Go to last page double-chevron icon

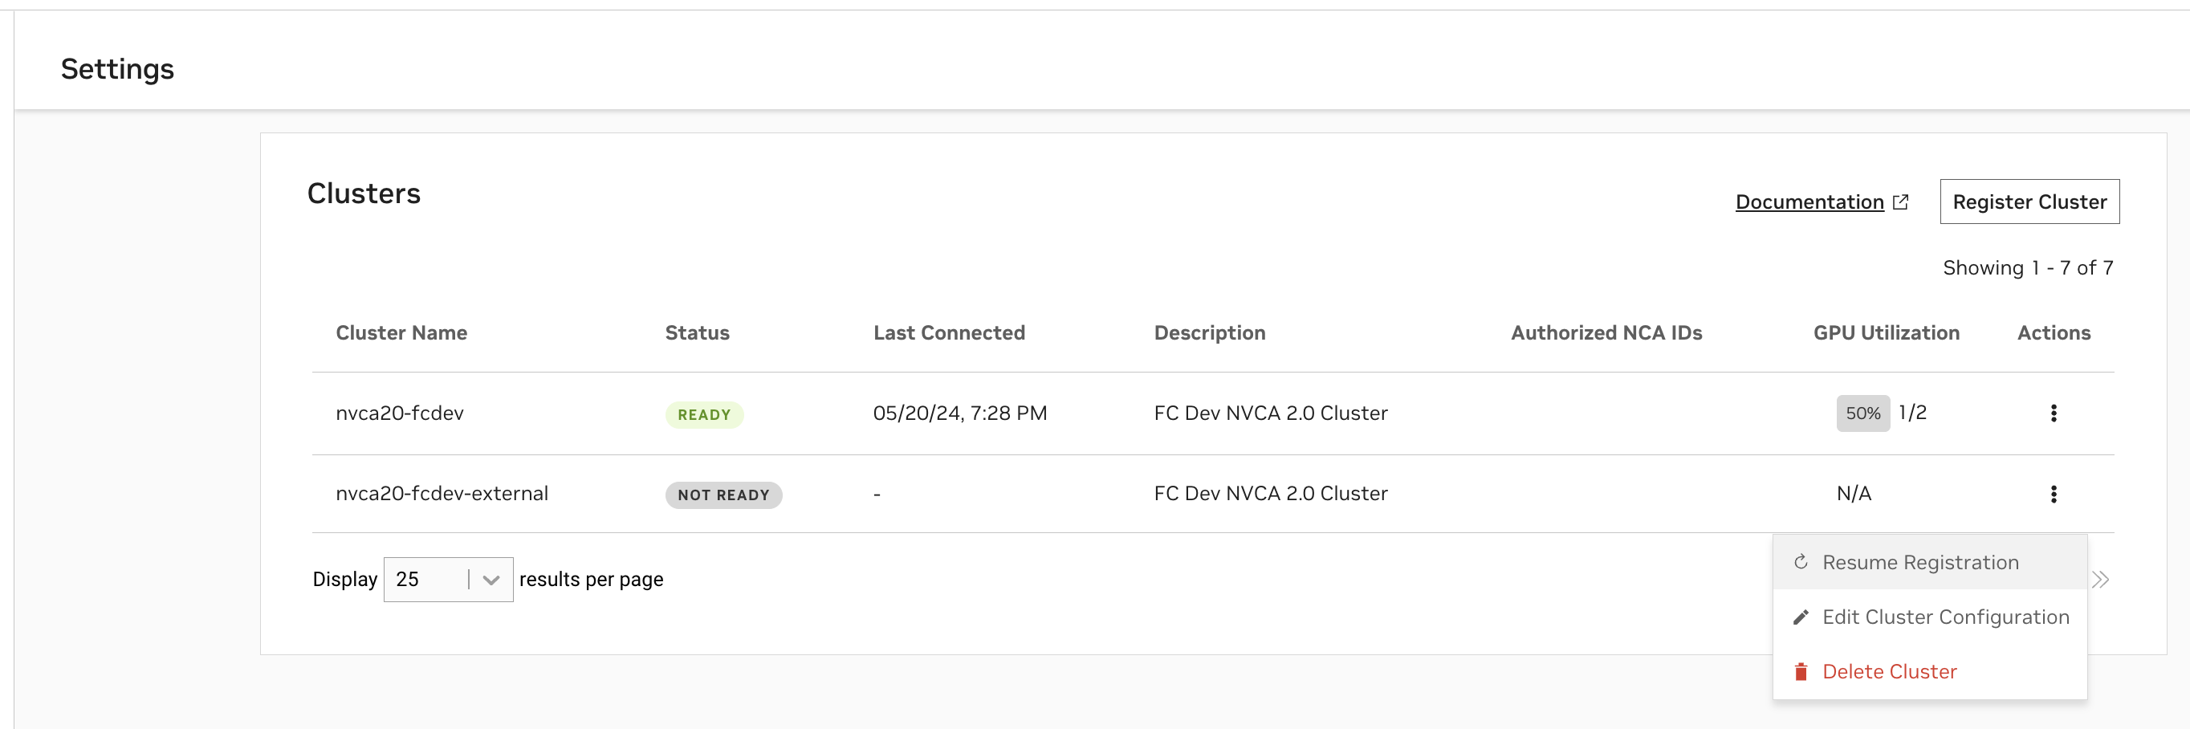pyautogui.click(x=2100, y=580)
